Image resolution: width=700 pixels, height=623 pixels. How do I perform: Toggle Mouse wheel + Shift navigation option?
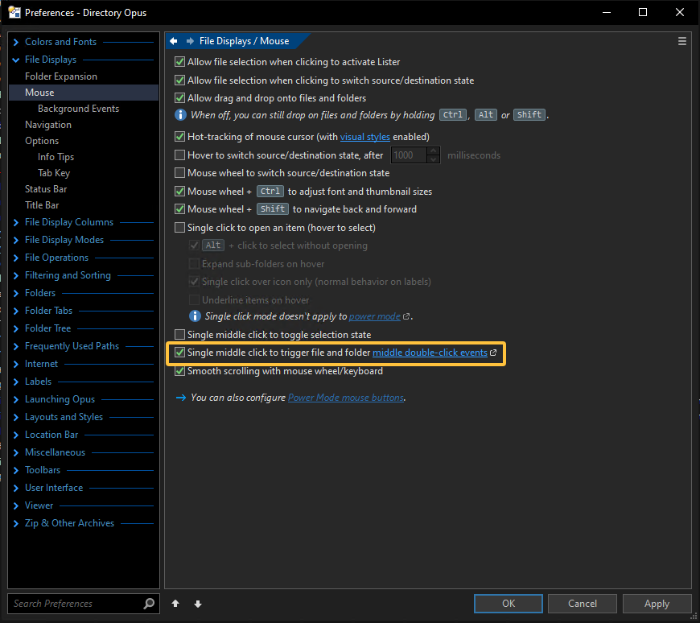pyautogui.click(x=179, y=209)
